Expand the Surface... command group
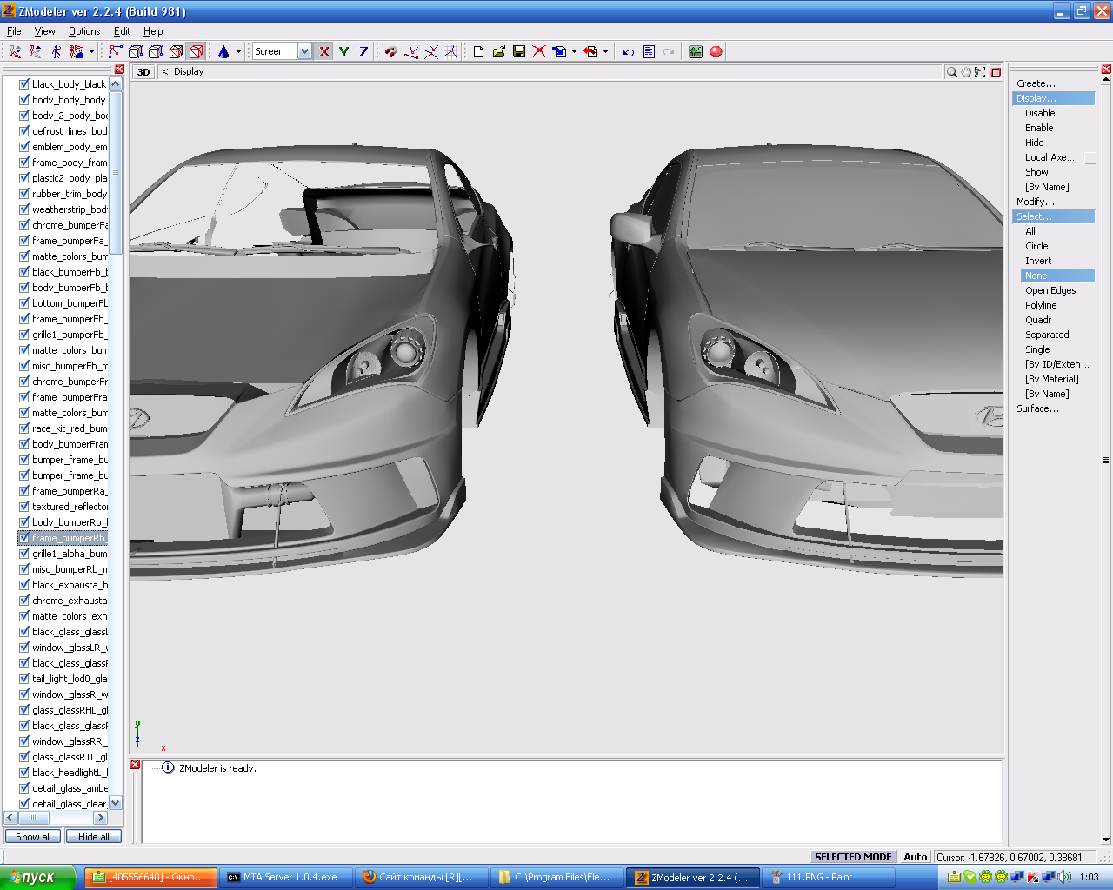Image resolution: width=1113 pixels, height=890 pixels. [1037, 408]
